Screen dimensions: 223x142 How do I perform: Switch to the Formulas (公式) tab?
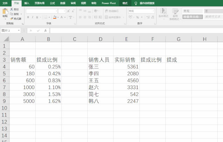[52, 3]
